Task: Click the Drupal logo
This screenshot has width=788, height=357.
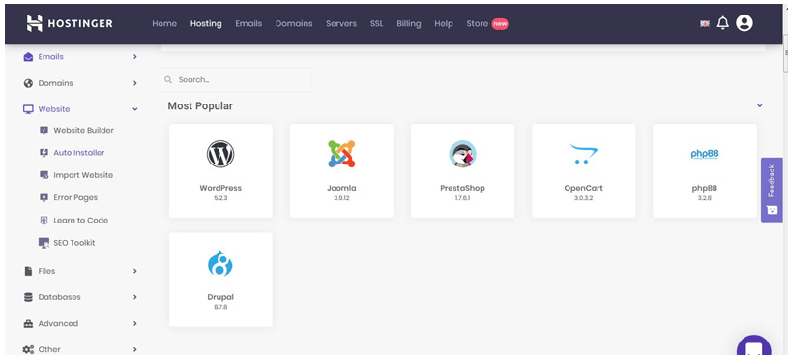Action: pyautogui.click(x=220, y=263)
